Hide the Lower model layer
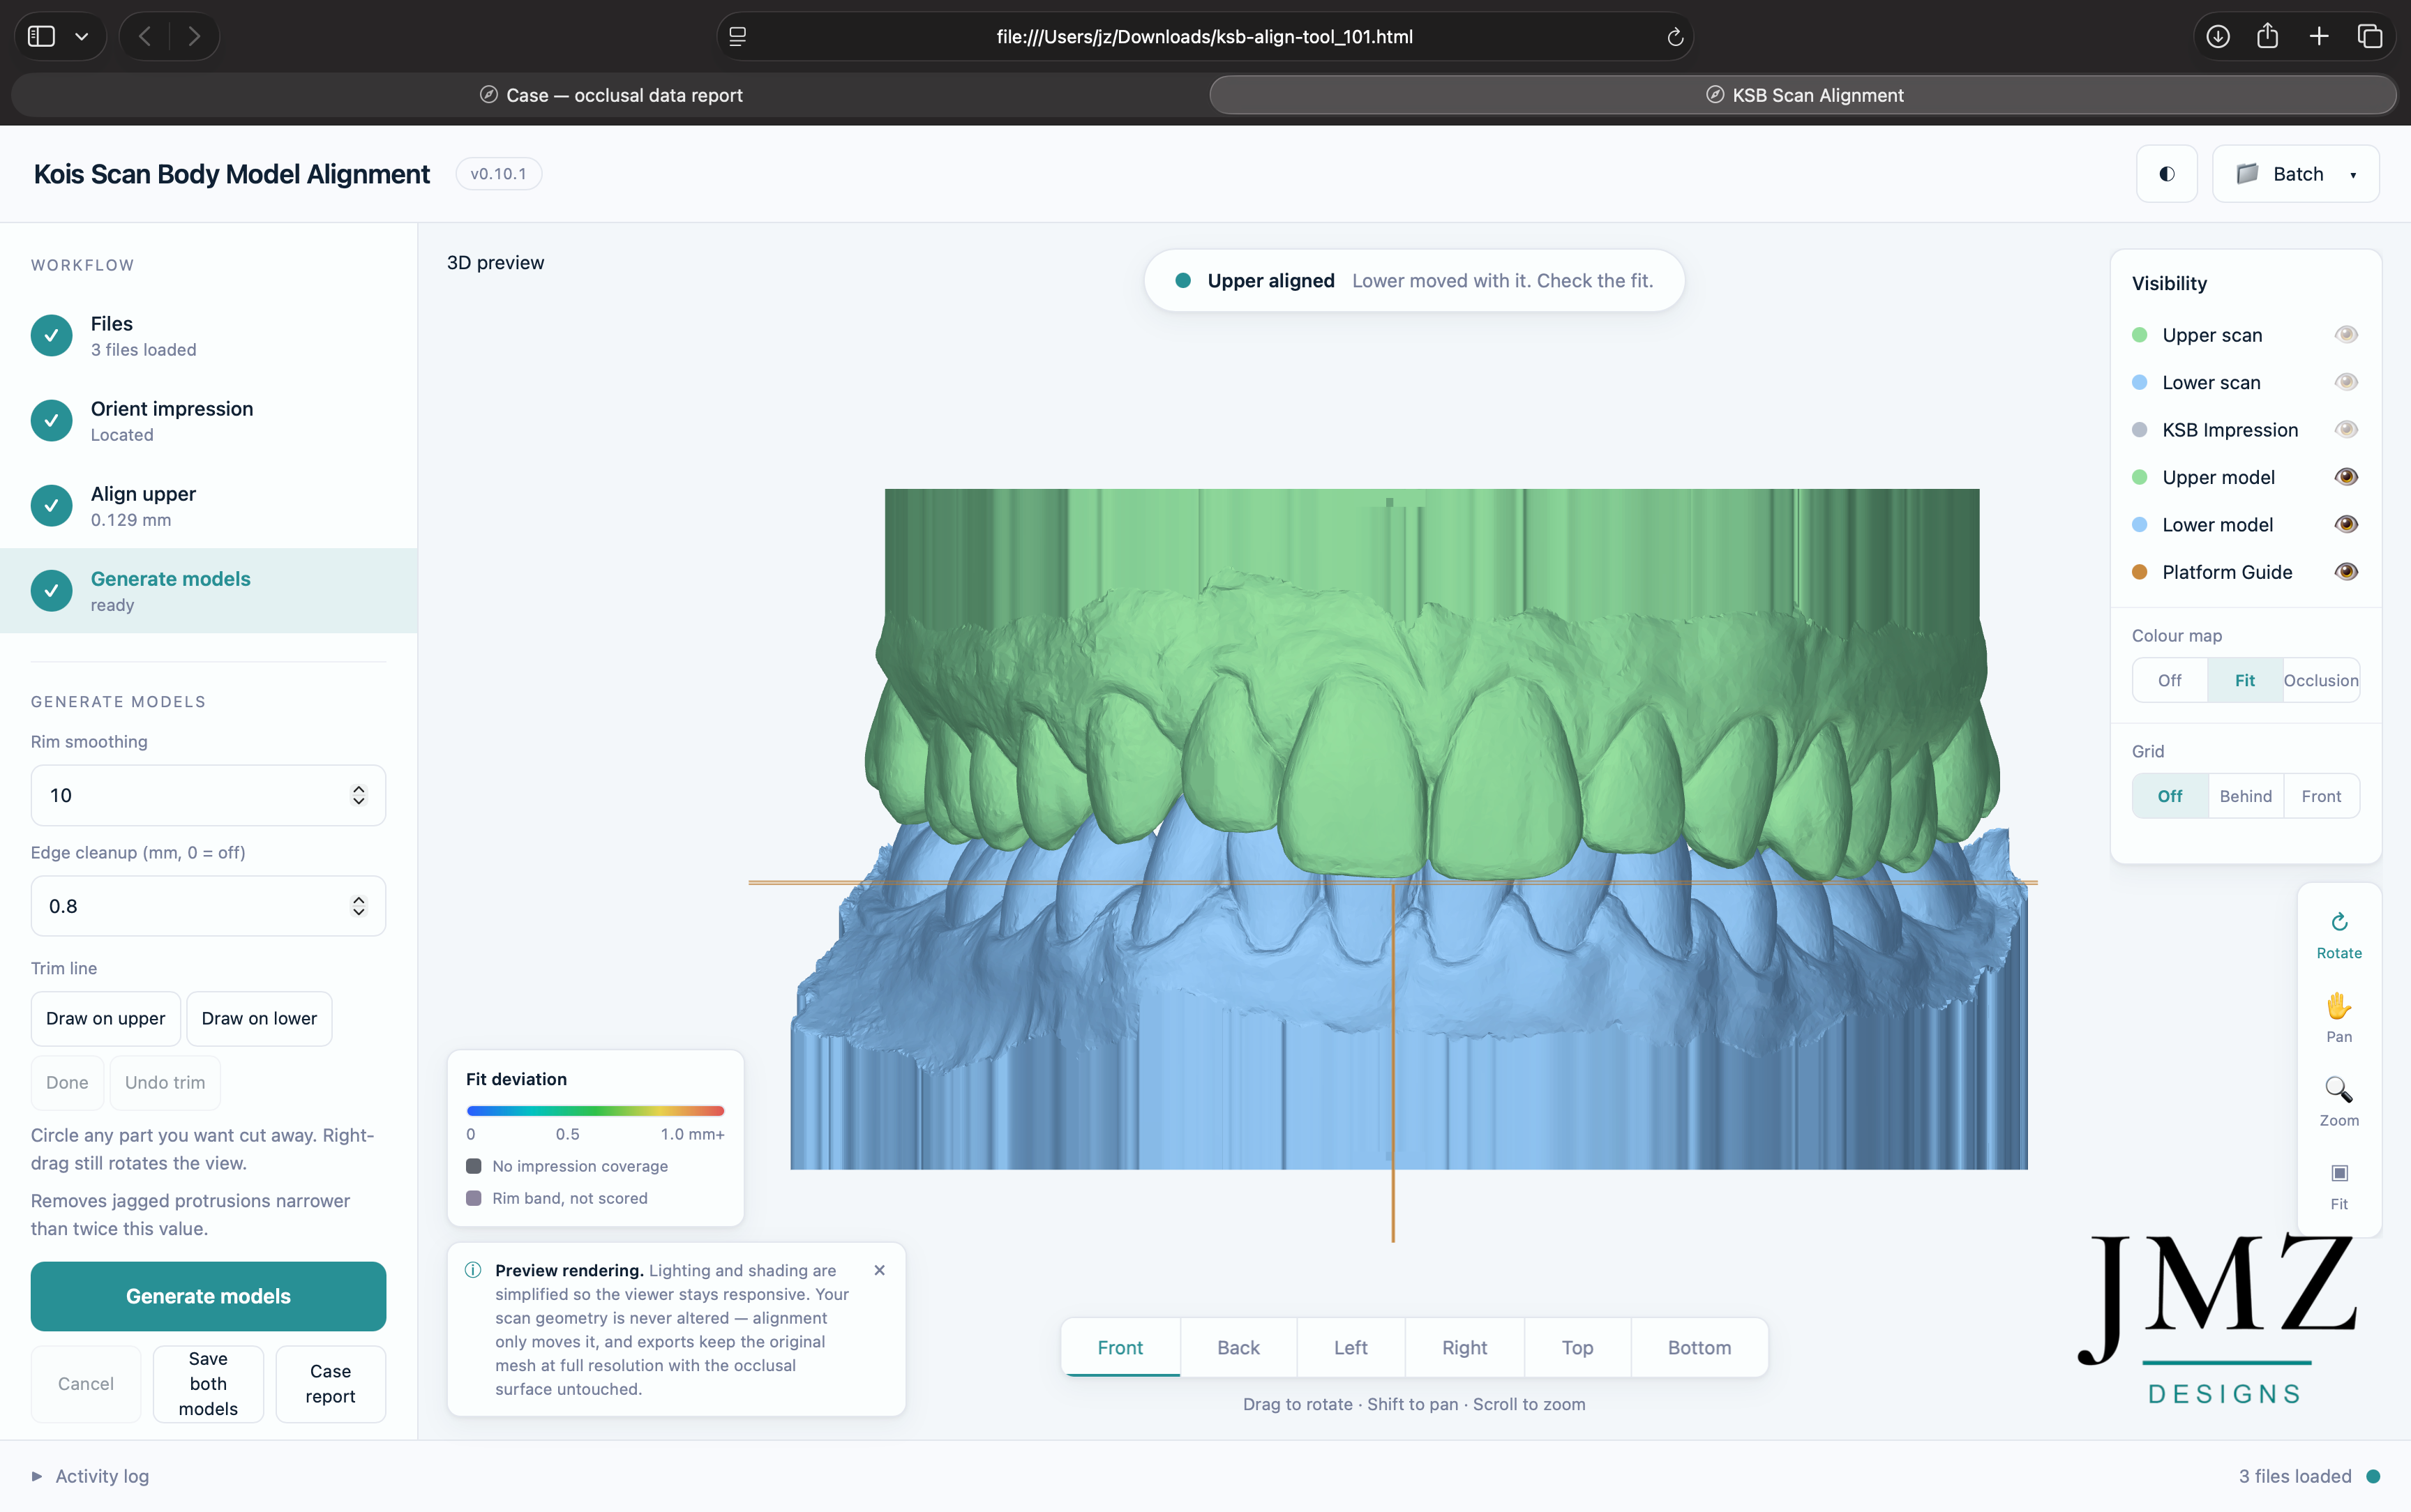This screenshot has width=2411, height=1512. (2346, 524)
